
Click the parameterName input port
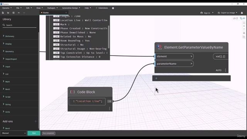click(174, 64)
